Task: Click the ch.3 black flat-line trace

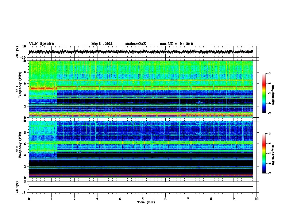Action: click(141, 187)
